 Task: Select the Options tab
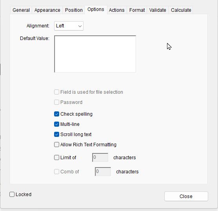96,9
